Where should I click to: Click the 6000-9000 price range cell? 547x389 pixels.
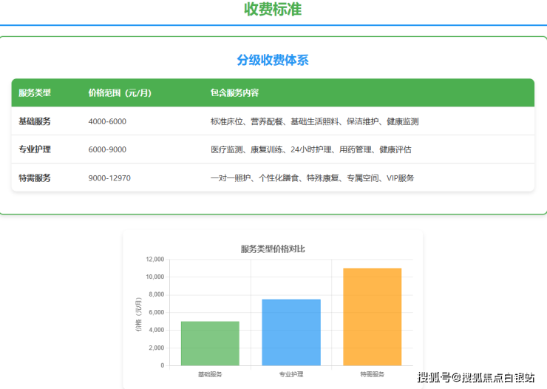pyautogui.click(x=107, y=149)
